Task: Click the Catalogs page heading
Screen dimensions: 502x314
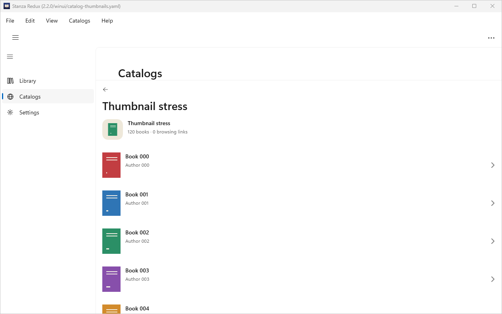Action: [x=140, y=73]
